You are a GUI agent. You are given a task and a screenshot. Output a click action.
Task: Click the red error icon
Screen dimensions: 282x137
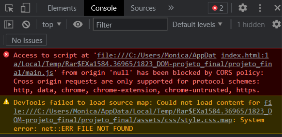click(6, 55)
